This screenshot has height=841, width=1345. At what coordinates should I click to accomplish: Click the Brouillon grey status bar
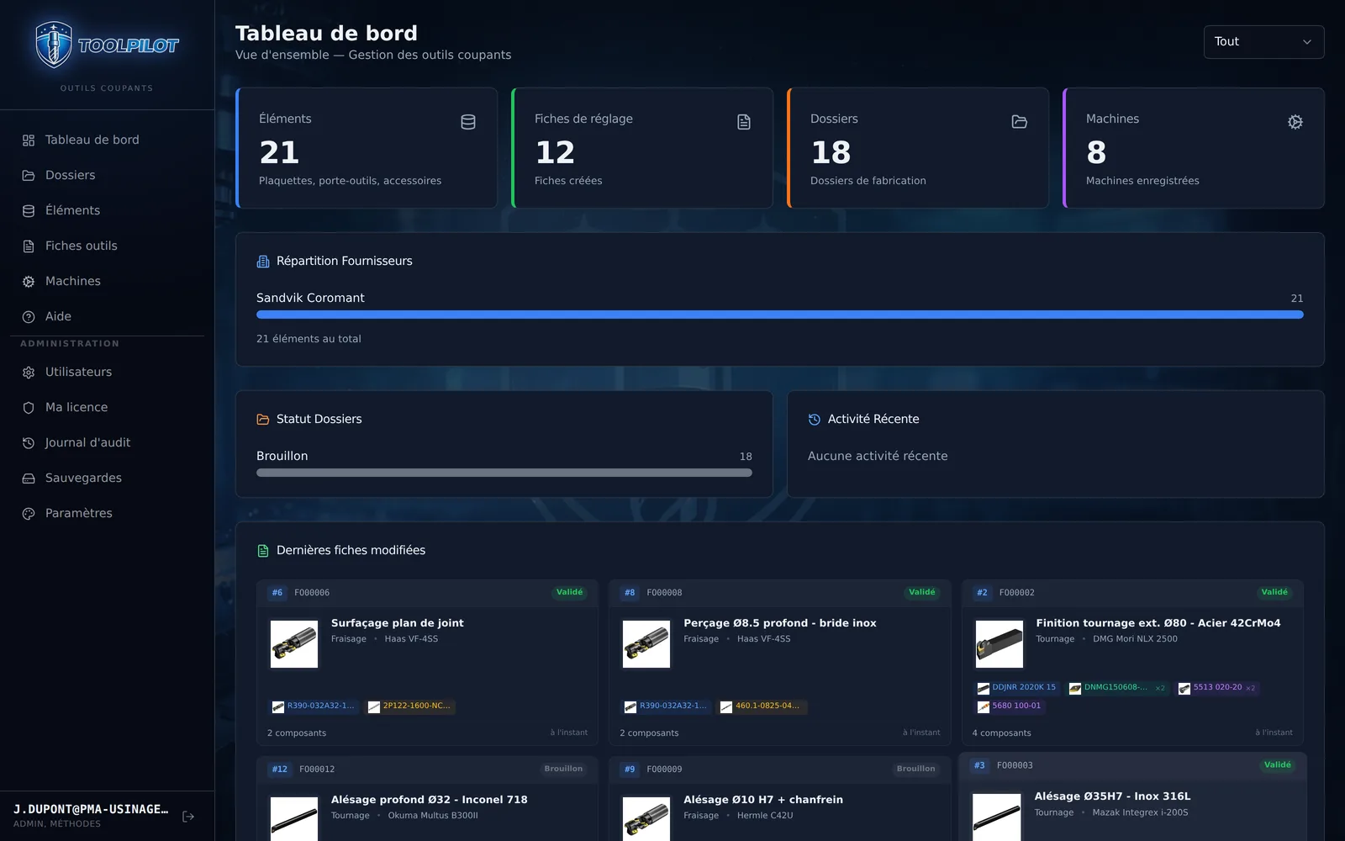504,473
